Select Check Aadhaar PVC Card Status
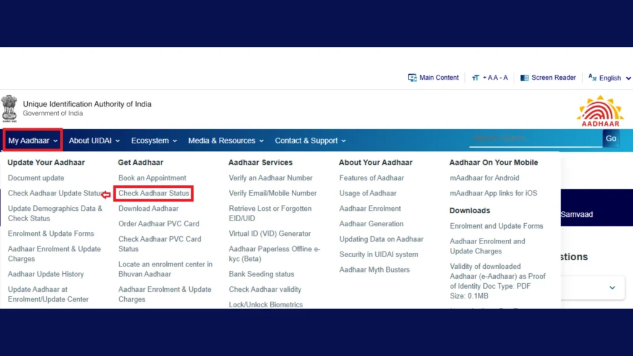633x356 pixels. tap(160, 244)
